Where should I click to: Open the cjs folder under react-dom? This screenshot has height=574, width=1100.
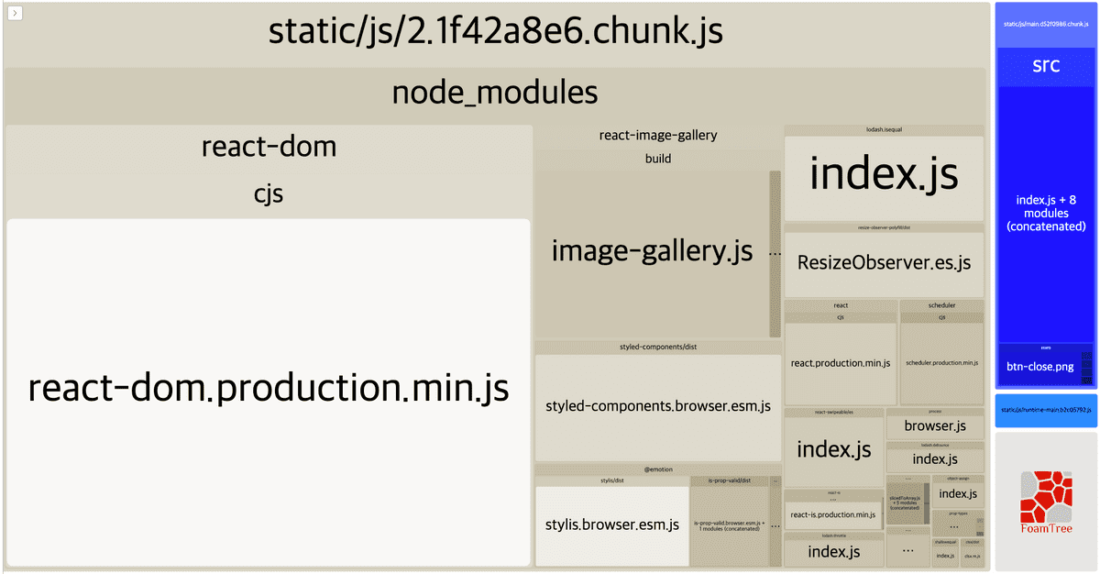[x=269, y=194]
